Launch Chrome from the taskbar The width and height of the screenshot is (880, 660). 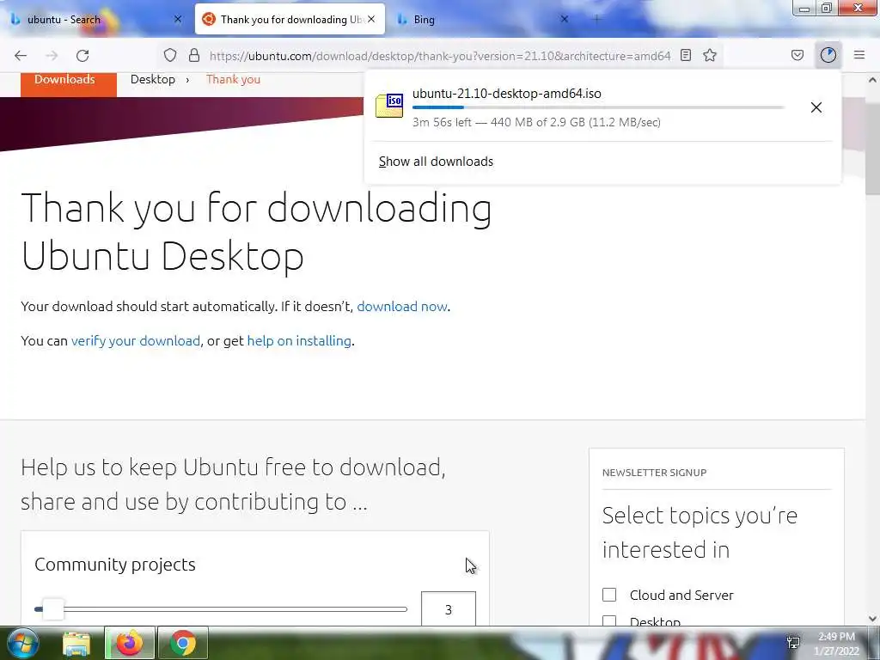click(x=183, y=643)
